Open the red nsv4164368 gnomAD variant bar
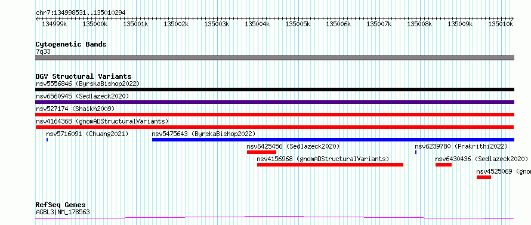 tap(274, 127)
